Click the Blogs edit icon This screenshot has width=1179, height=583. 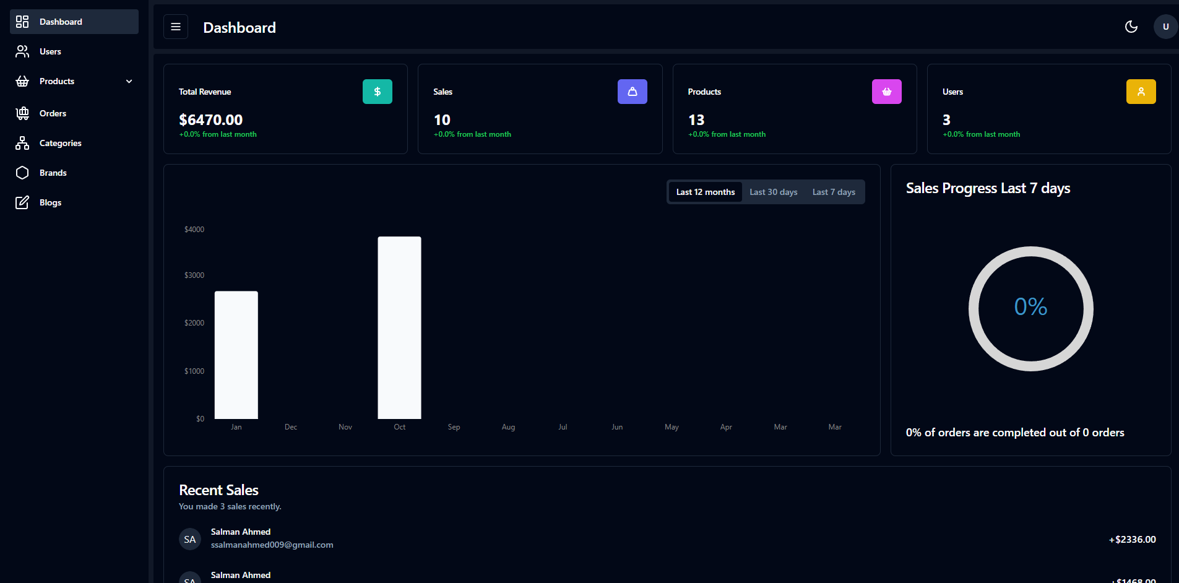click(x=22, y=202)
